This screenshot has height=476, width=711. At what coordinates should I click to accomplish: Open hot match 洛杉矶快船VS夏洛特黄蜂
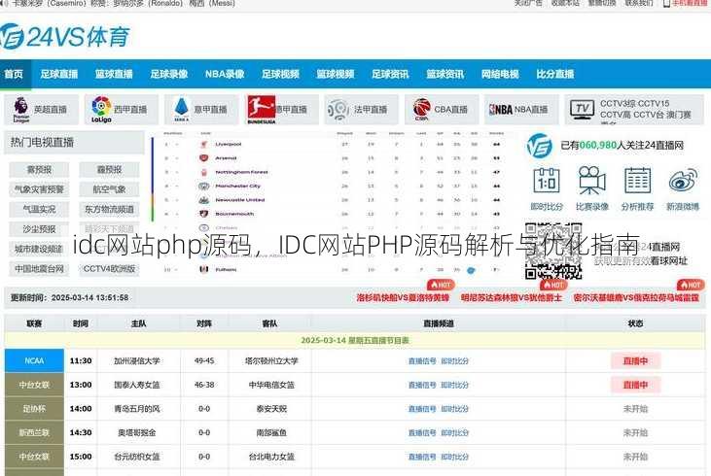click(x=403, y=298)
